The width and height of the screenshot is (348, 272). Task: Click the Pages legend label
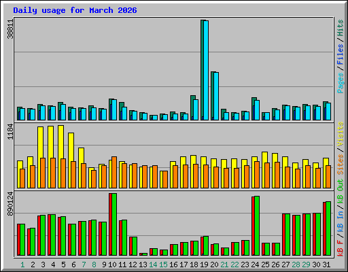click(x=341, y=83)
